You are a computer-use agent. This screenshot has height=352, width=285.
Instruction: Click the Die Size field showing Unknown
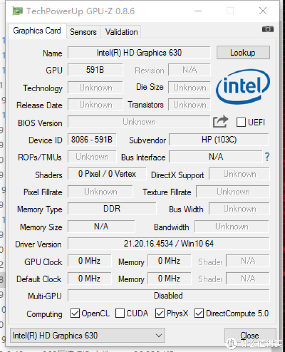[x=190, y=87]
